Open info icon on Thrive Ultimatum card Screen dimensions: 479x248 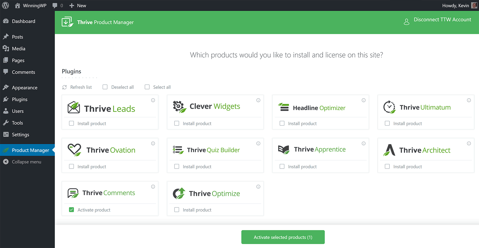tap(469, 100)
